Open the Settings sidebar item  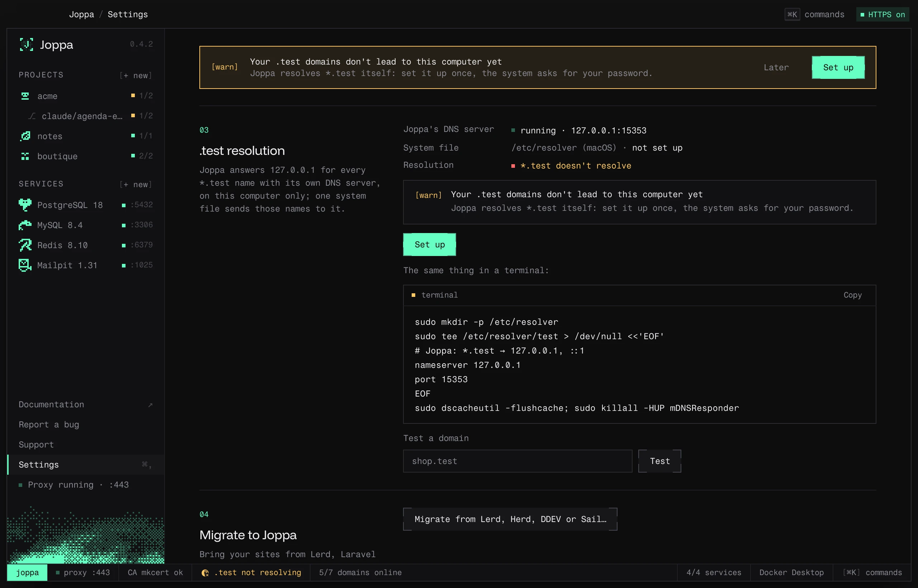86,465
